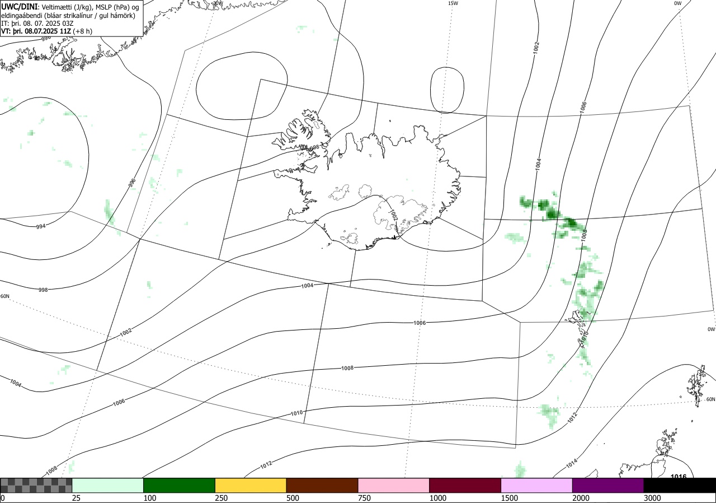This screenshot has height=503, width=716.
Task: Click the legend value '1000'
Action: [438, 498]
